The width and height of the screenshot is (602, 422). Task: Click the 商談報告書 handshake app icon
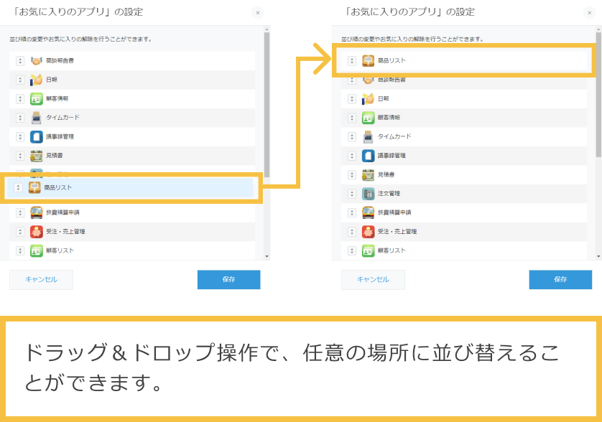pyautogui.click(x=367, y=80)
